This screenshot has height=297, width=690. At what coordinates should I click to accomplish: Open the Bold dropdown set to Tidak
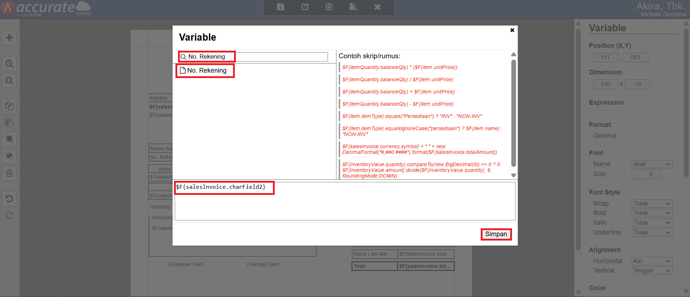652,213
